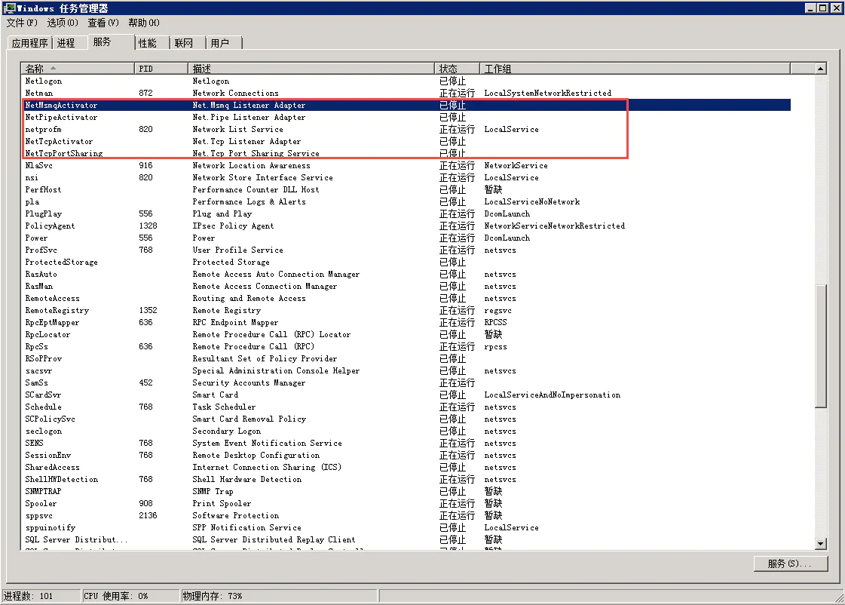Image resolution: width=845 pixels, height=605 pixels.
Task: Maximize the Task Manager window
Action: click(822, 8)
